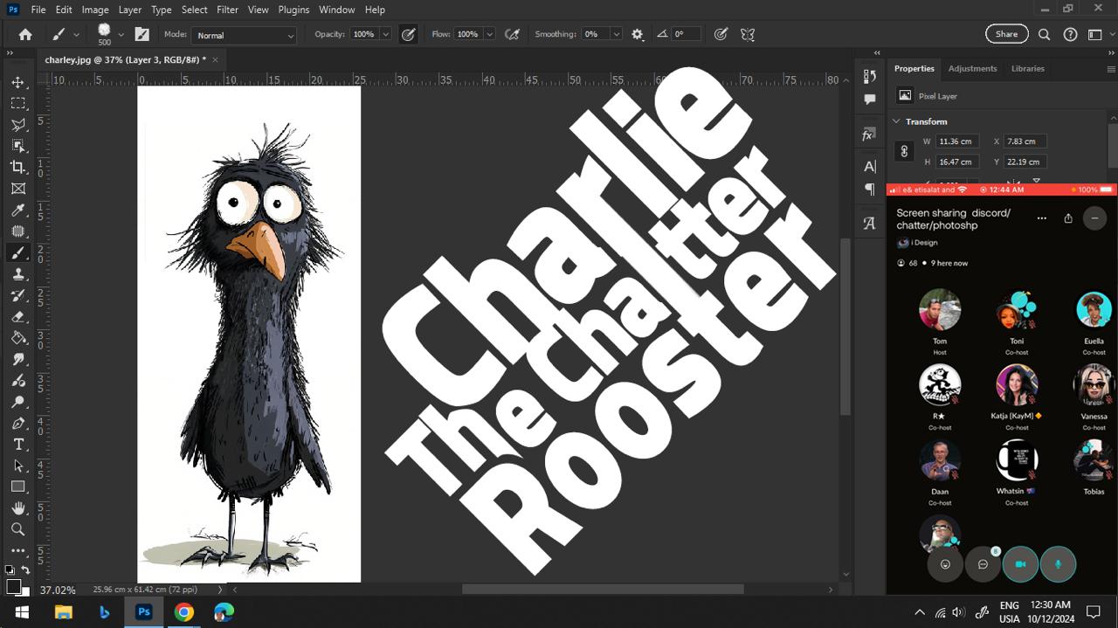Open the File menu

pyautogui.click(x=38, y=10)
